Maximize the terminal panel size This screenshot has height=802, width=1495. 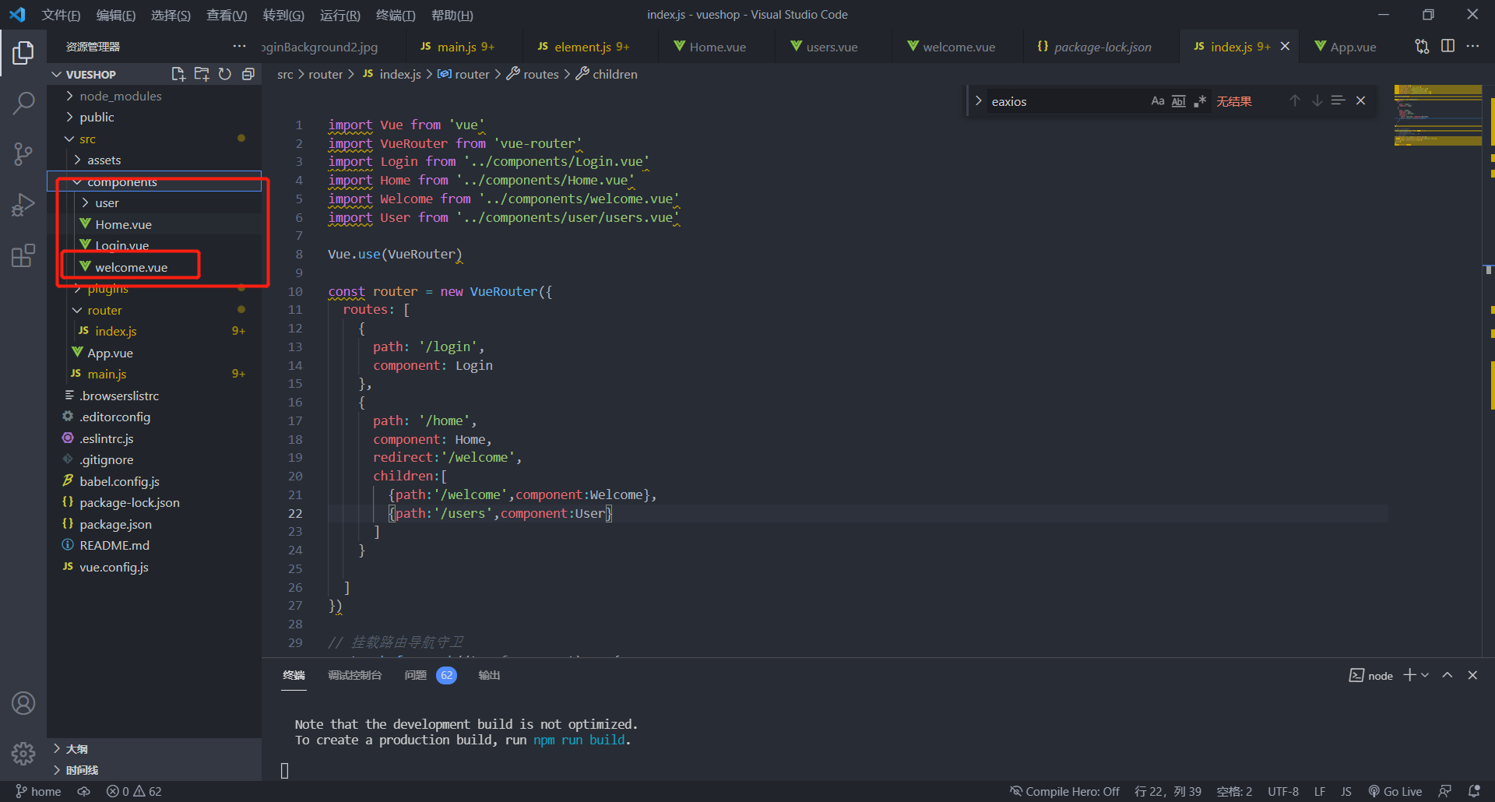(1448, 675)
